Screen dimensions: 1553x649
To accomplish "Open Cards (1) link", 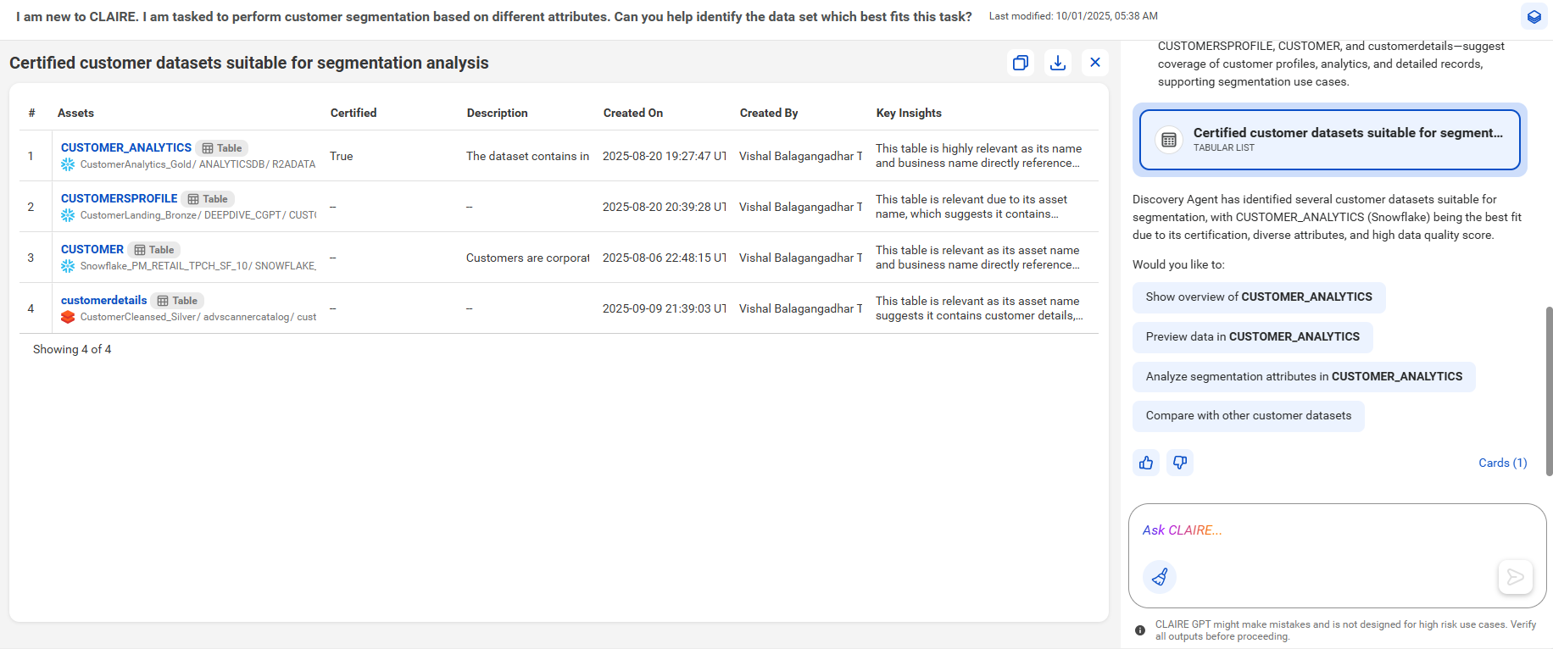I will [1503, 463].
